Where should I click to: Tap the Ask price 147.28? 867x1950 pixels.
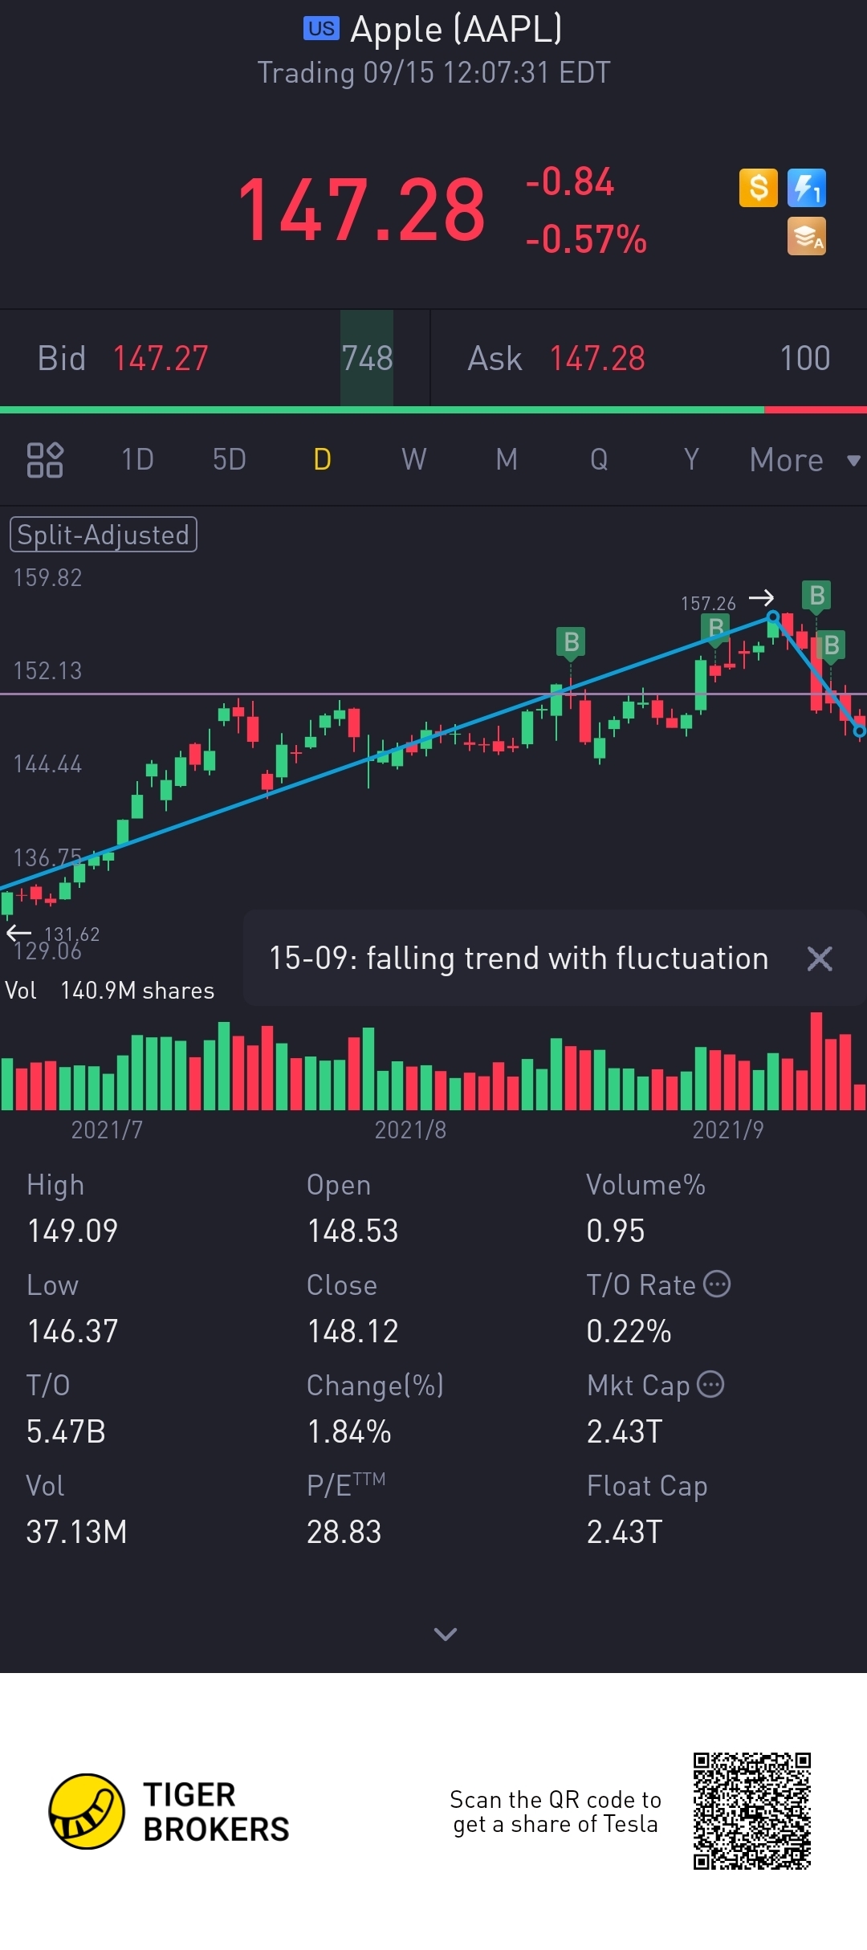pos(597,359)
